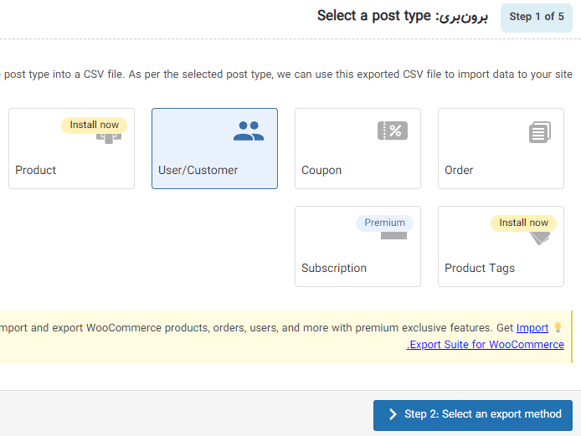Image resolution: width=581 pixels, height=436 pixels.
Task: Click Install now badge on Product Tags
Action: pos(523,223)
